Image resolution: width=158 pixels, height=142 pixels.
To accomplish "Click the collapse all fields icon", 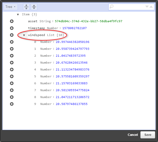I will [34, 7].
